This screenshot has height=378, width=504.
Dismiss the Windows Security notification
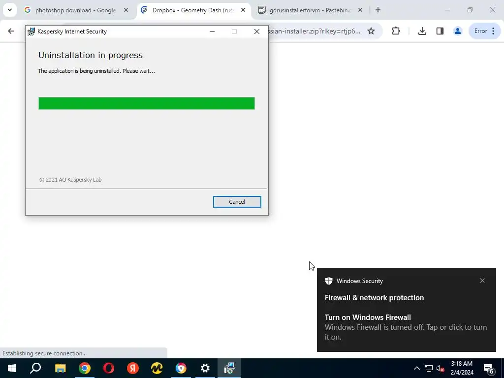482,281
